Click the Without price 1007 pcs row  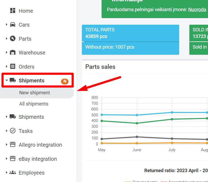coord(130,47)
